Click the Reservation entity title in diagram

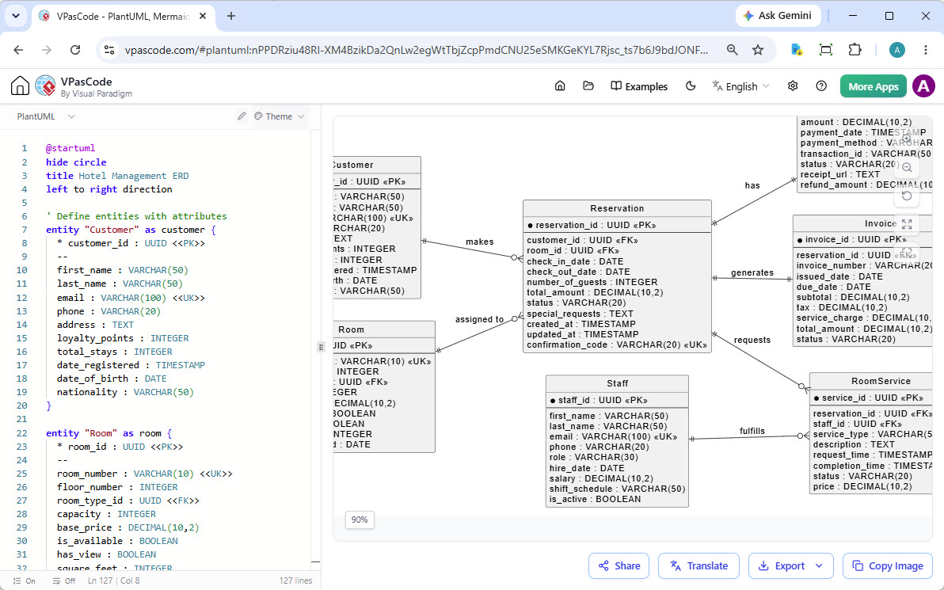(617, 208)
